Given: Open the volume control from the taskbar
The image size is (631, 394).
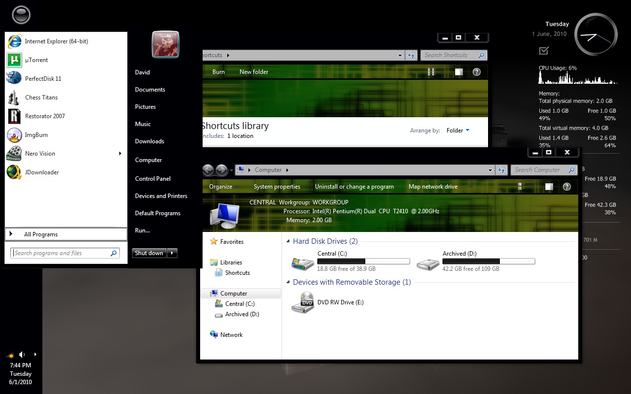Looking at the screenshot, I should pyautogui.click(x=21, y=354).
